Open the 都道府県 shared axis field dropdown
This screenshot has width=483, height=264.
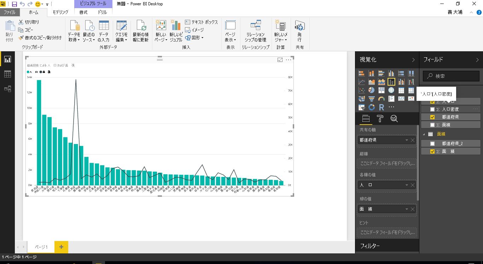tap(407, 140)
